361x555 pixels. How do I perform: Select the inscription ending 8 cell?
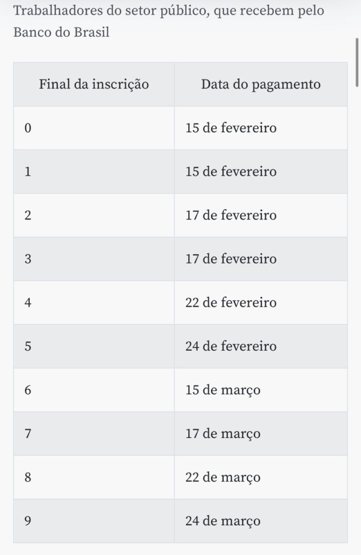click(94, 477)
